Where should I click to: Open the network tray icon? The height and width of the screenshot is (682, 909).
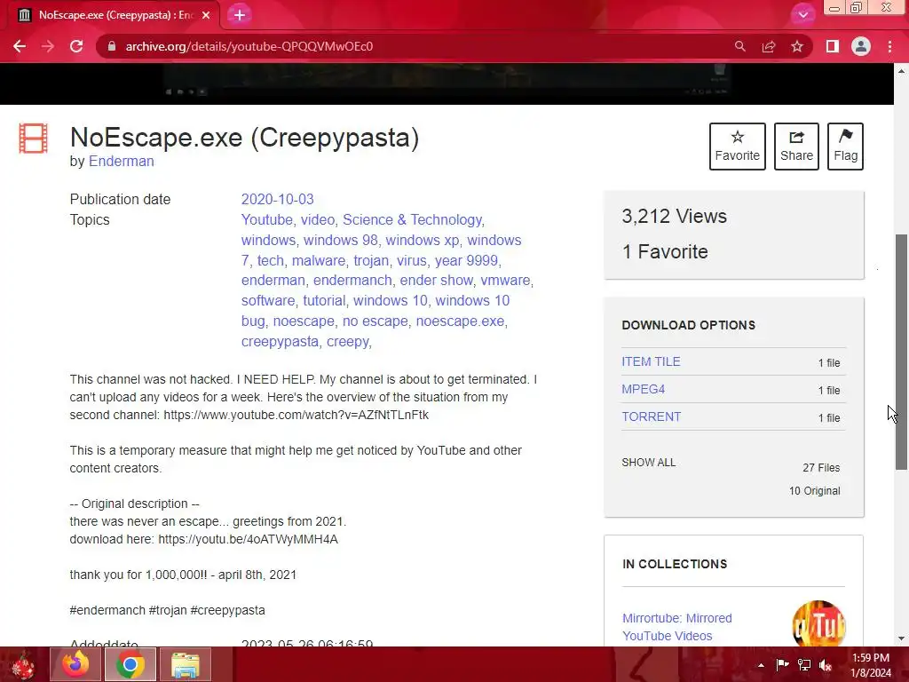coord(804,665)
